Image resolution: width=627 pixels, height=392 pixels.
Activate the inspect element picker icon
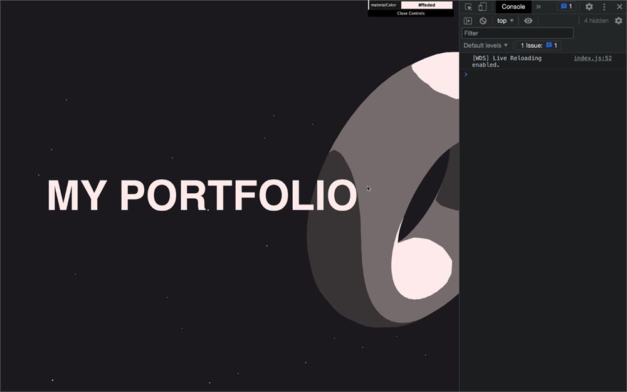[x=468, y=7]
